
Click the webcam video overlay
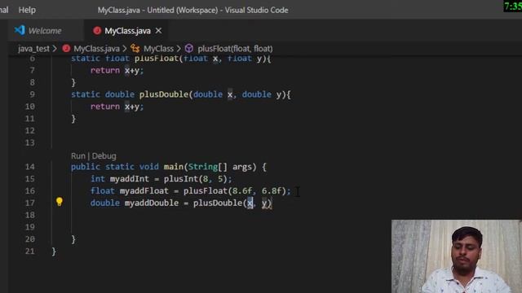click(x=457, y=256)
